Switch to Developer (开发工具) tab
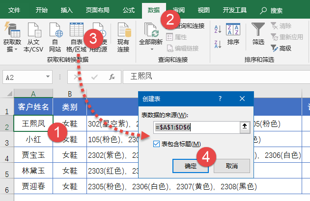This screenshot has height=201, width=310. click(235, 10)
